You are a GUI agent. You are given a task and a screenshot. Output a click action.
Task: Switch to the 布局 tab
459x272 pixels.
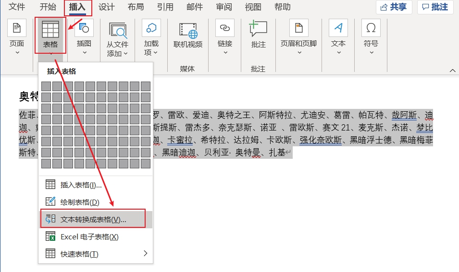[136, 7]
